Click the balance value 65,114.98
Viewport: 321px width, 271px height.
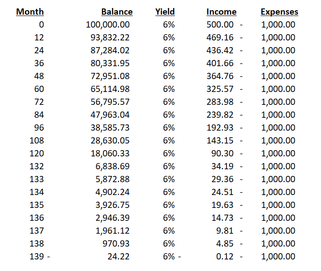[x=110, y=89]
